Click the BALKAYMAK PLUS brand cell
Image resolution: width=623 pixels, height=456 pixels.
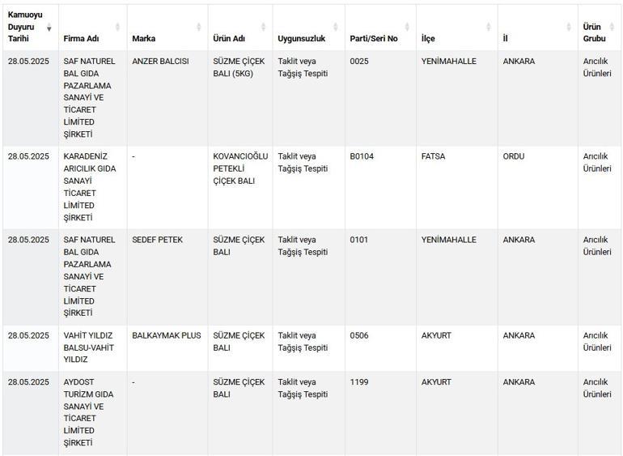click(x=166, y=335)
